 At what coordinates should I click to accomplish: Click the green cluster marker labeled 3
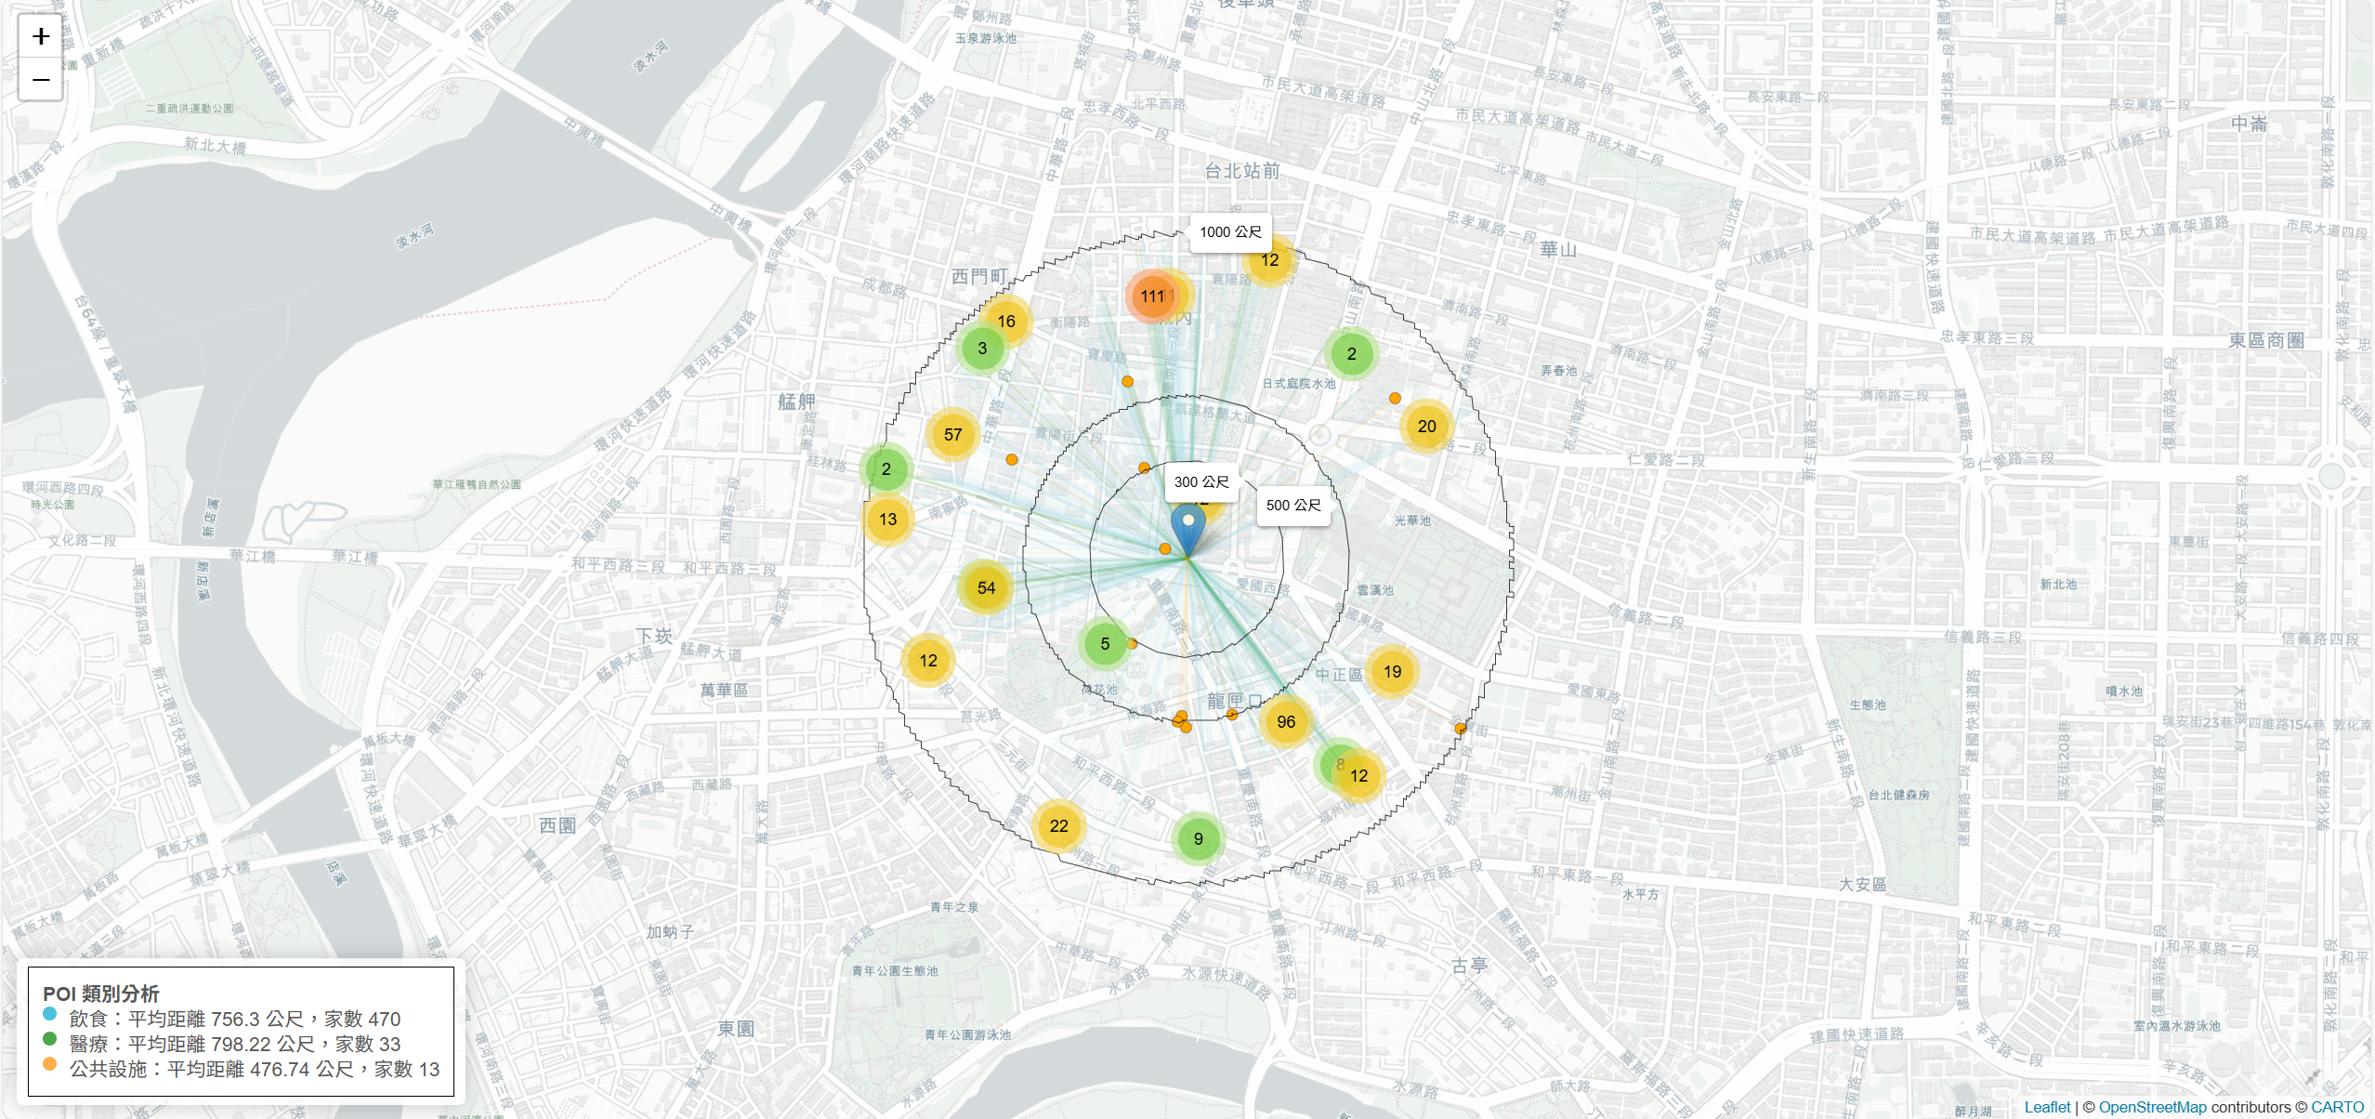[981, 349]
